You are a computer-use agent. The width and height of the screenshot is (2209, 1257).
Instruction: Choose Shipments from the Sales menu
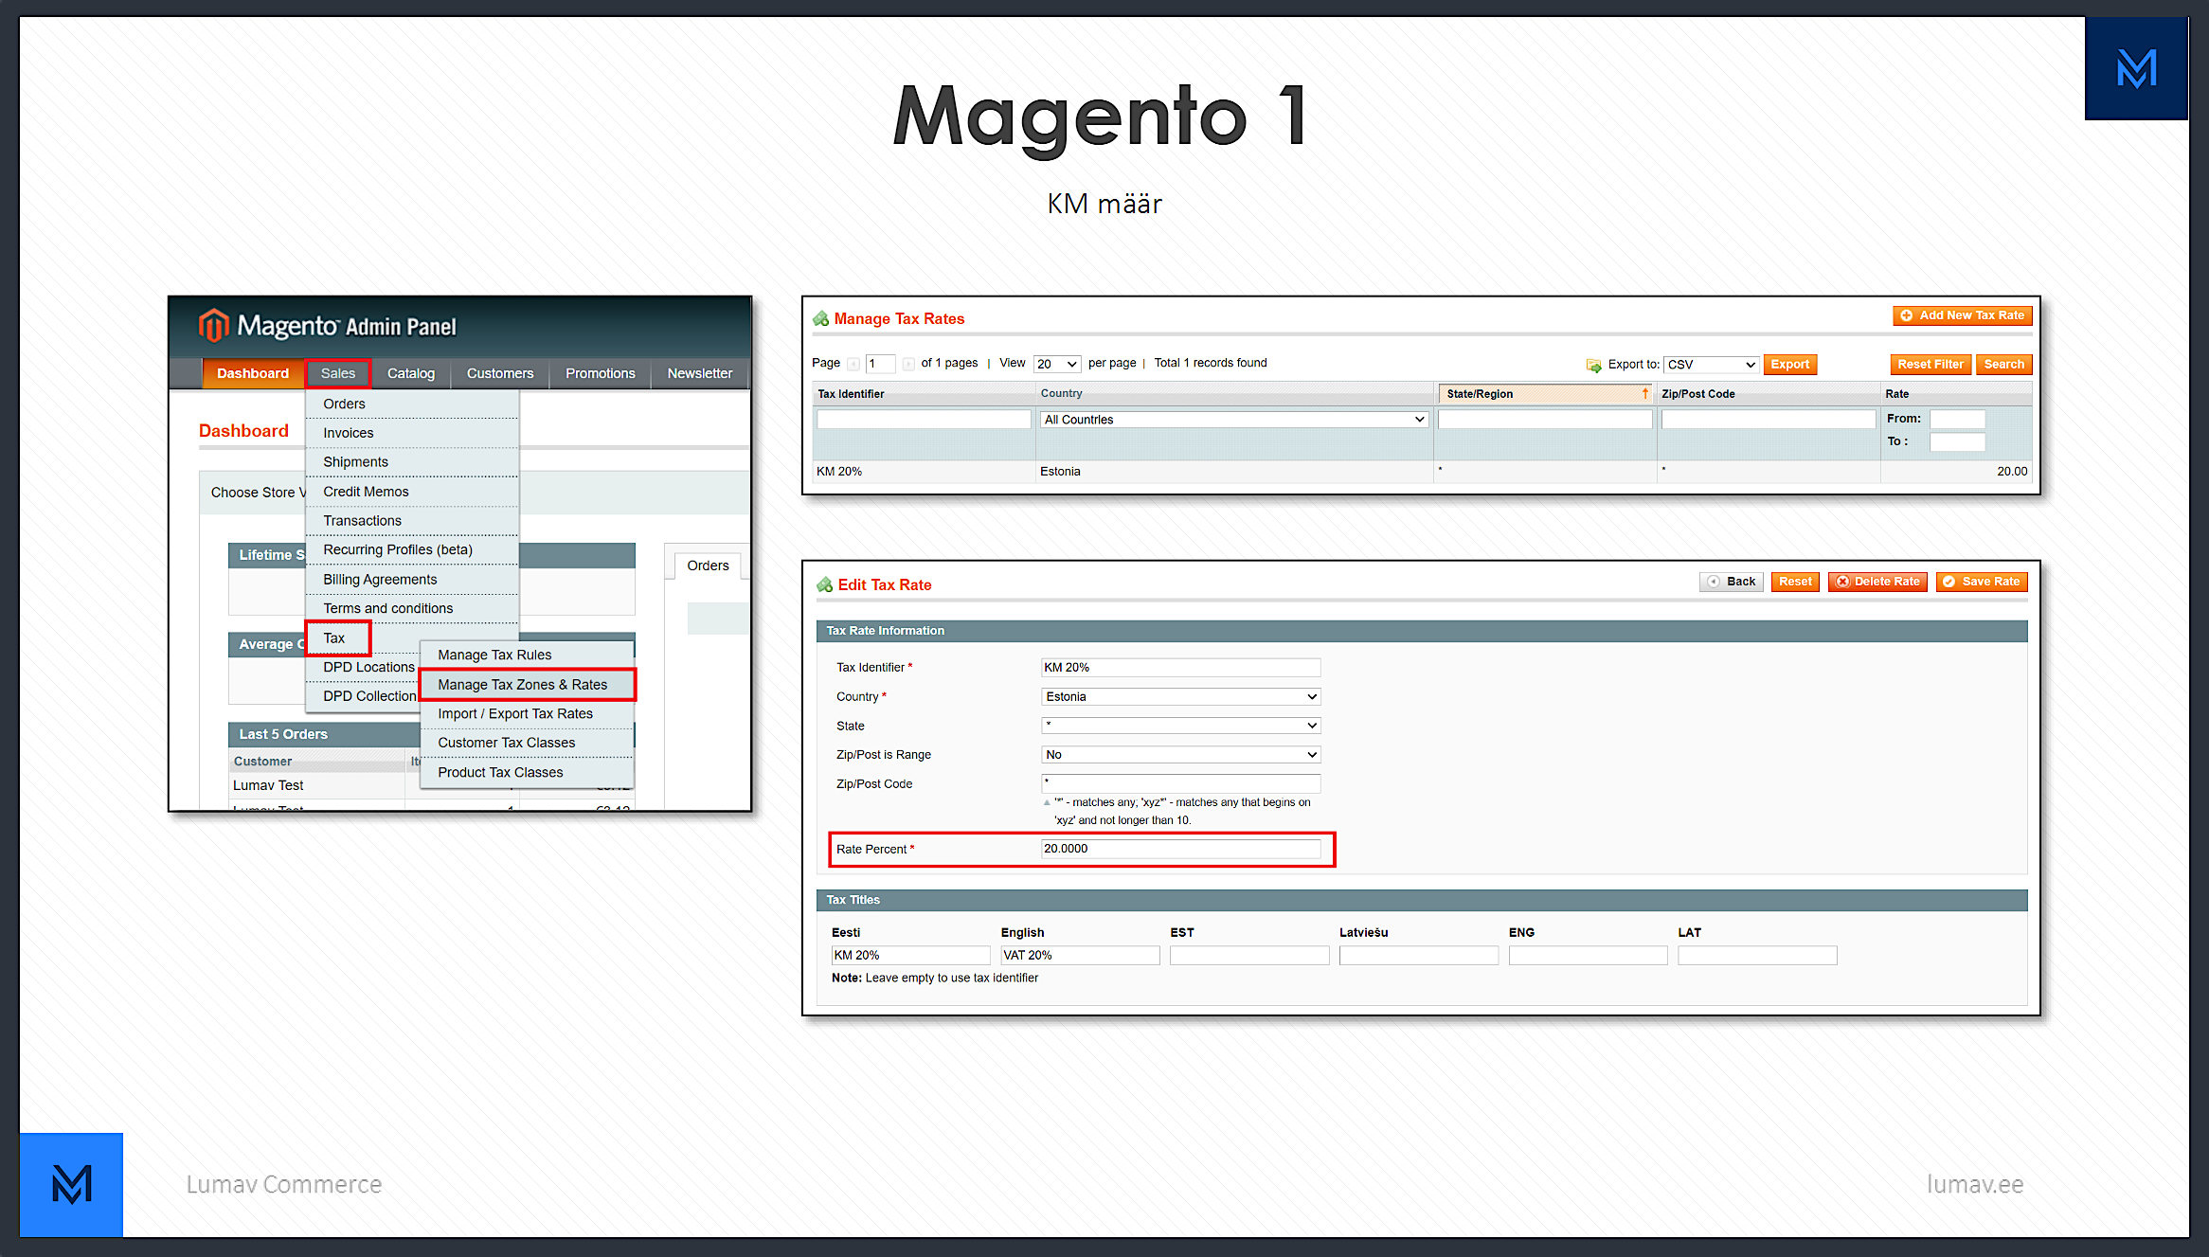click(412, 462)
